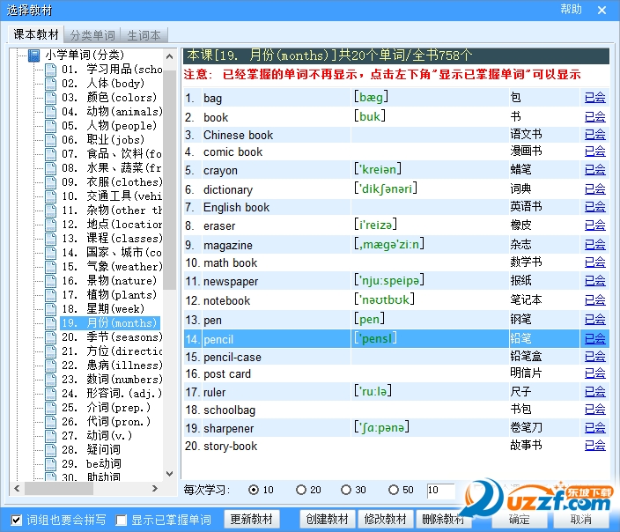Click the page icon for 29. be动词
Image resolution: width=620 pixels, height=532 pixels.
pyautogui.click(x=50, y=464)
